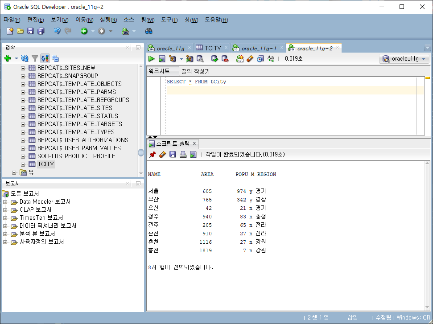Expand TimesTen 보고서 folder

5,218
